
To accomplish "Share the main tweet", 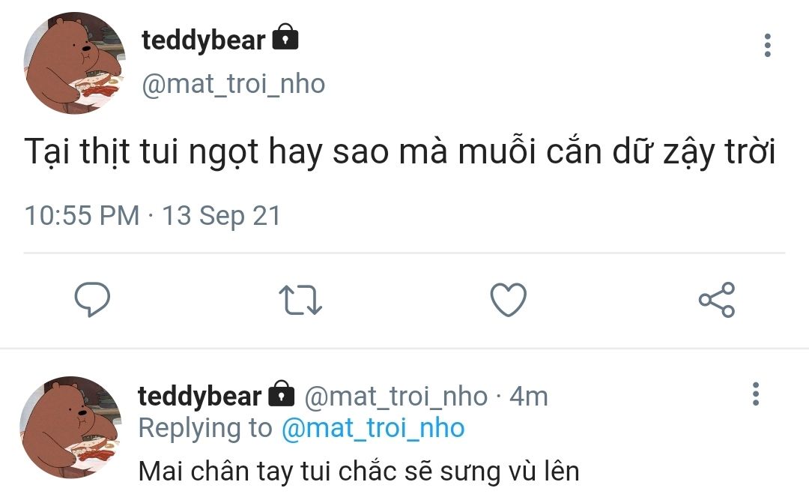I will (716, 300).
